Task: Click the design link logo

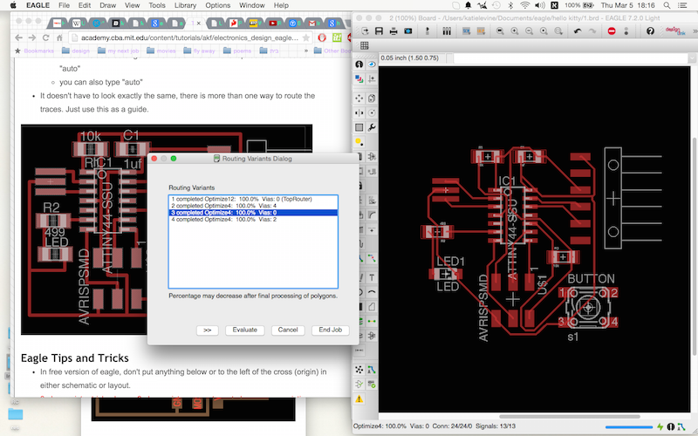Action: (x=674, y=31)
